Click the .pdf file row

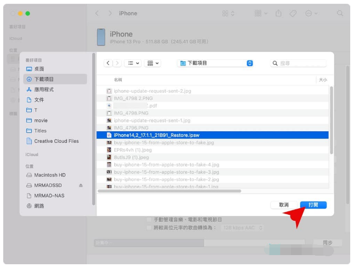click(x=212, y=105)
